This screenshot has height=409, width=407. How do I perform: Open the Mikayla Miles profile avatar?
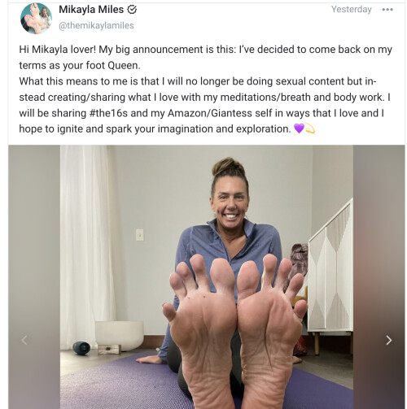[x=36, y=18]
